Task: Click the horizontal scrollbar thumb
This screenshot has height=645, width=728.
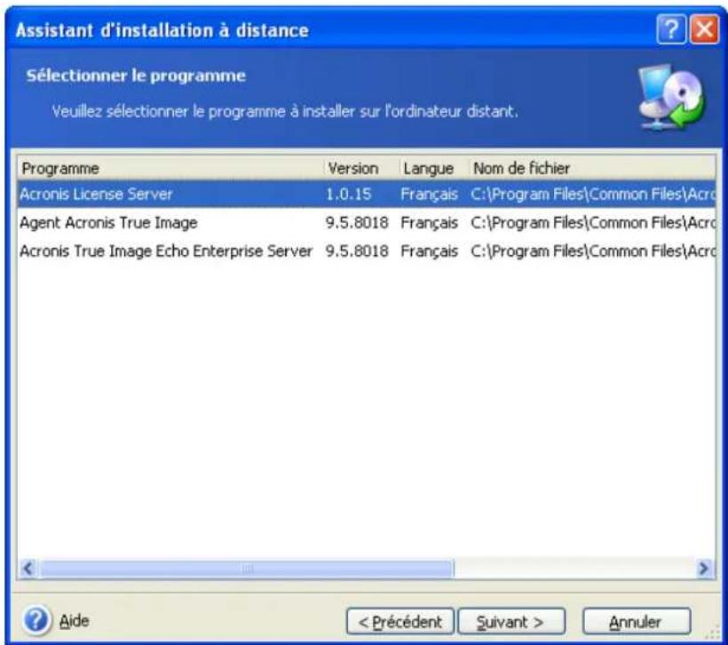Action: (x=247, y=568)
